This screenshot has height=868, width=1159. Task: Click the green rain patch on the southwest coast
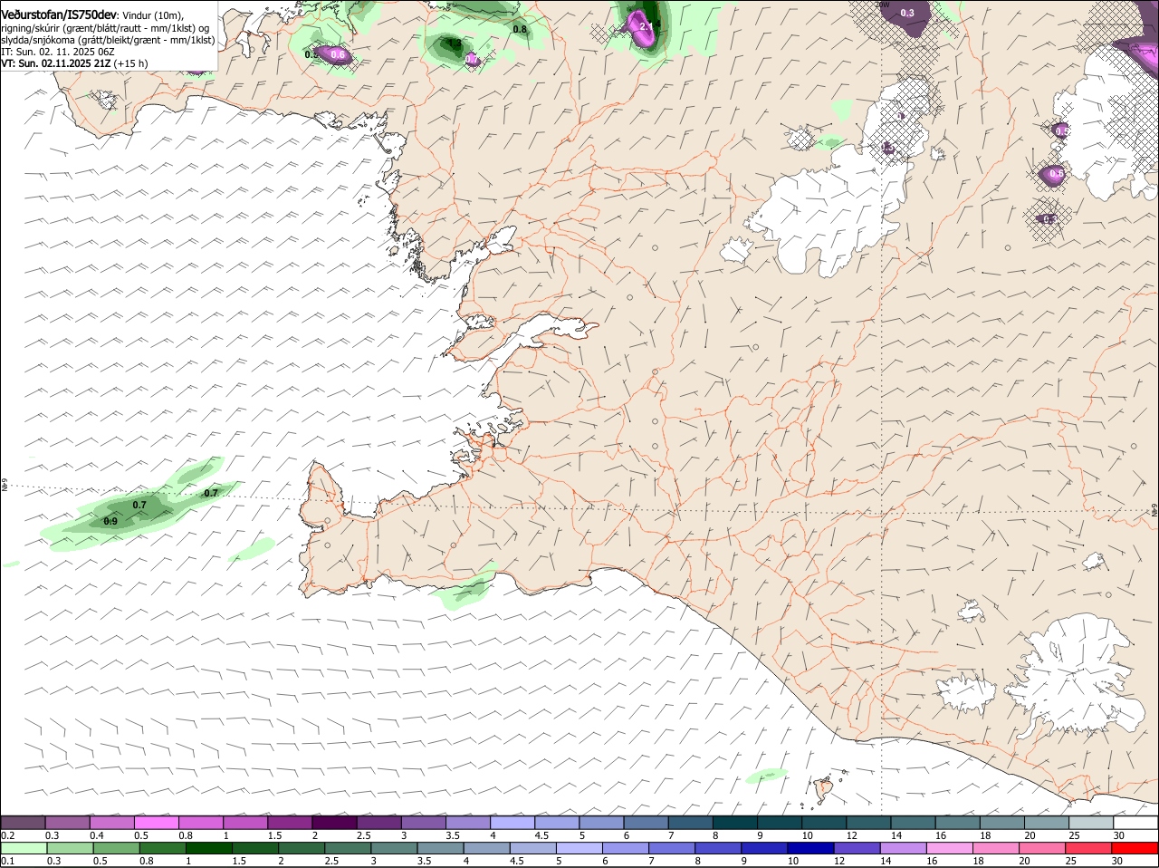tap(466, 587)
